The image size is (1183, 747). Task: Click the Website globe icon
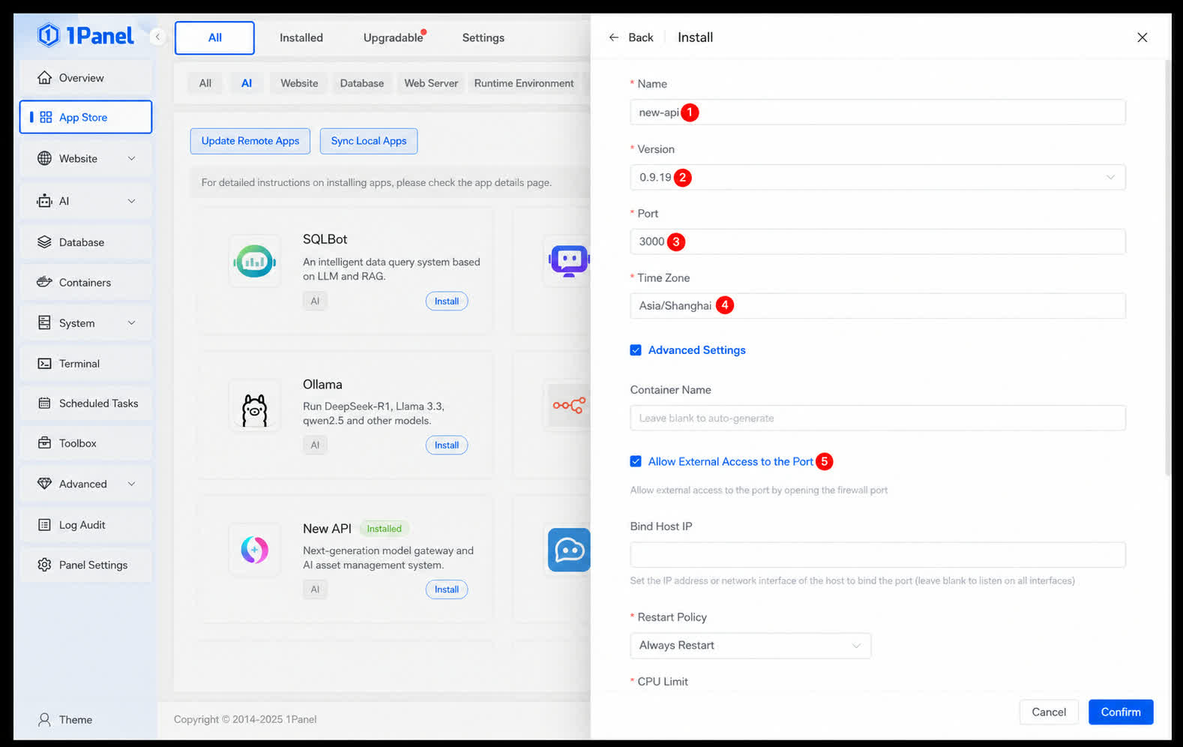(x=45, y=158)
